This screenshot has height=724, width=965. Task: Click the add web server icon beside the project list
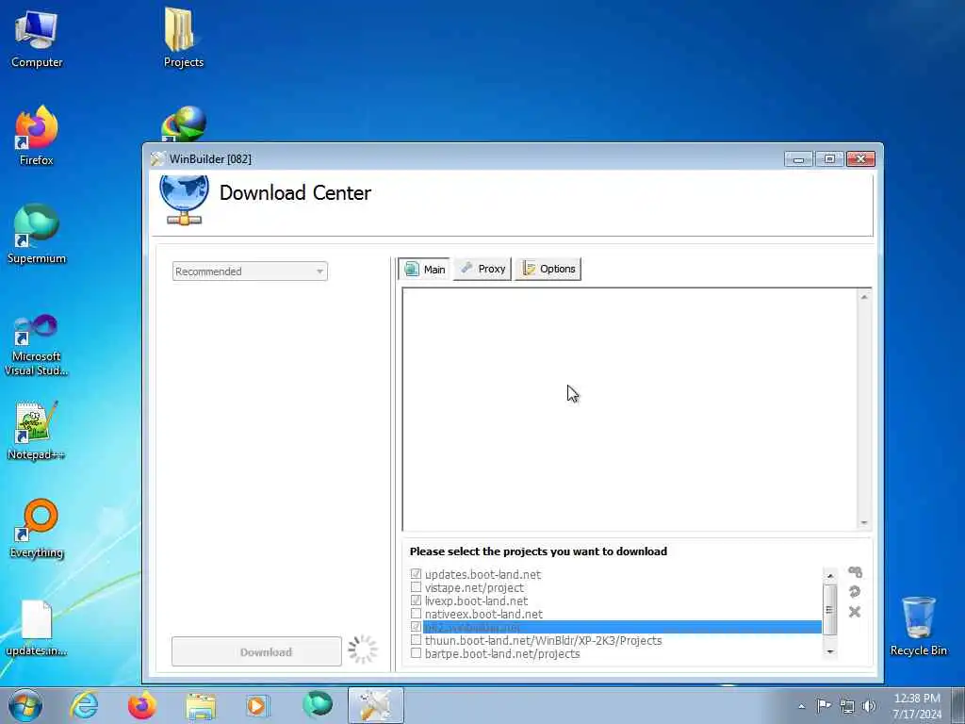tap(855, 572)
